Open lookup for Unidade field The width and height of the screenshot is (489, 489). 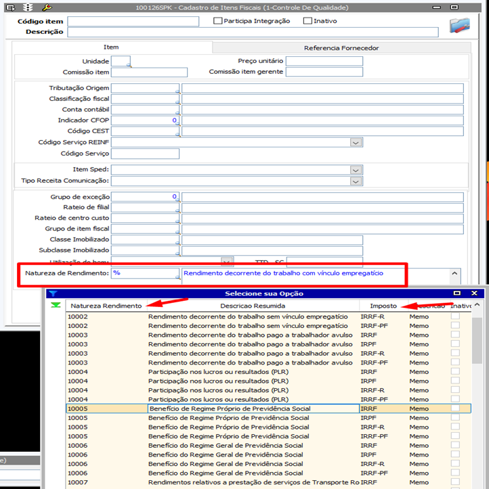[x=129, y=65]
